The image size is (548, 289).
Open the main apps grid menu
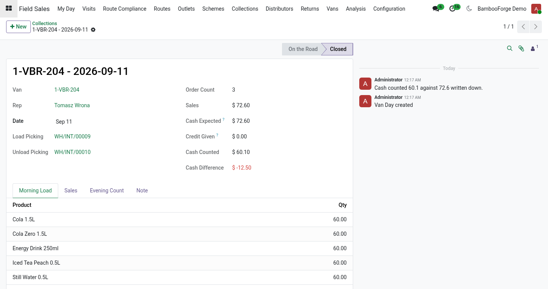pyautogui.click(x=9, y=8)
